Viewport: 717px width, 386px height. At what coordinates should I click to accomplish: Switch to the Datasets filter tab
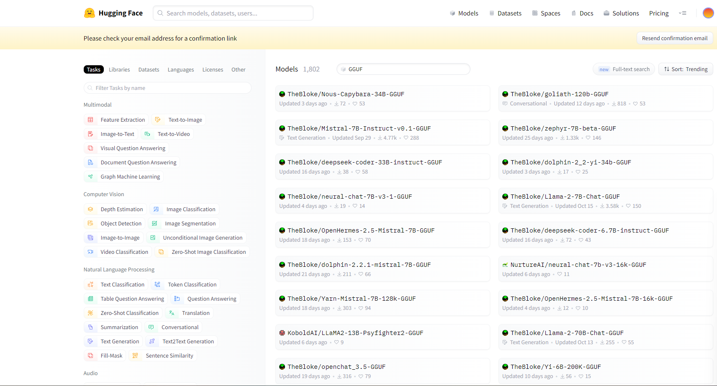tap(149, 69)
